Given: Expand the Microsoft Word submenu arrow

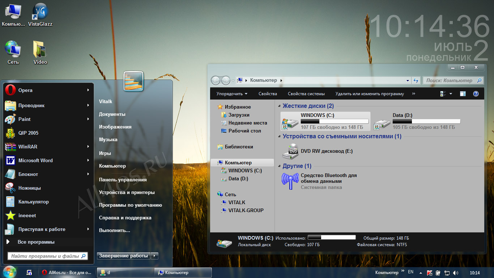Looking at the screenshot, I should pos(88,160).
